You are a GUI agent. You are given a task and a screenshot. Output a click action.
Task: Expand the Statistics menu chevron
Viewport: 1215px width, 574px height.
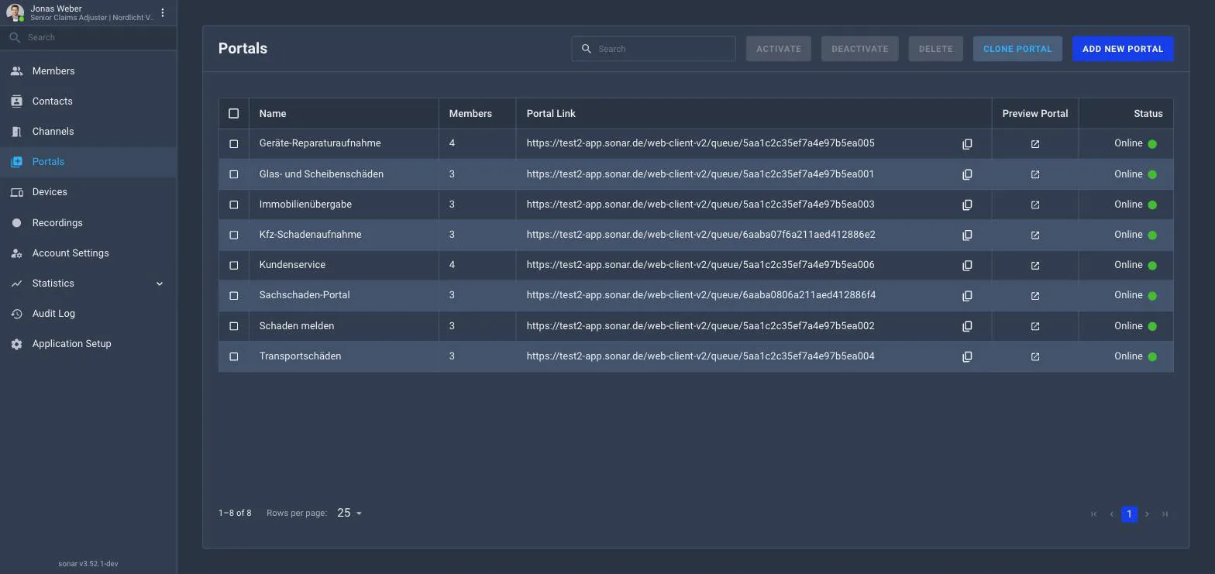pos(160,284)
